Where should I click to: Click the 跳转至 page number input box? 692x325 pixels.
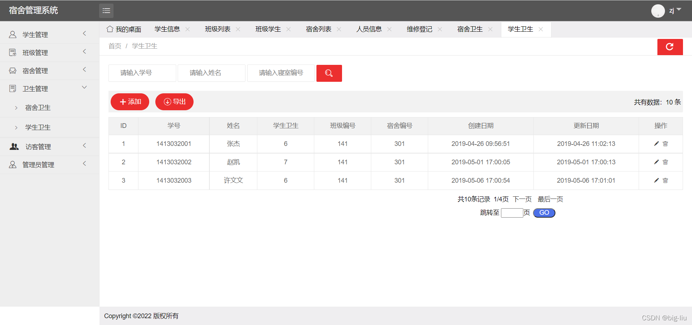pos(512,213)
